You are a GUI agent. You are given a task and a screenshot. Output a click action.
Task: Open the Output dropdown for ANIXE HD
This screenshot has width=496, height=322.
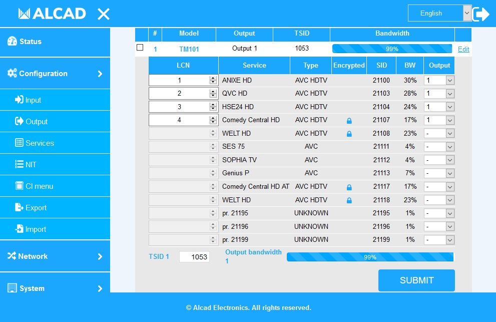click(x=439, y=81)
